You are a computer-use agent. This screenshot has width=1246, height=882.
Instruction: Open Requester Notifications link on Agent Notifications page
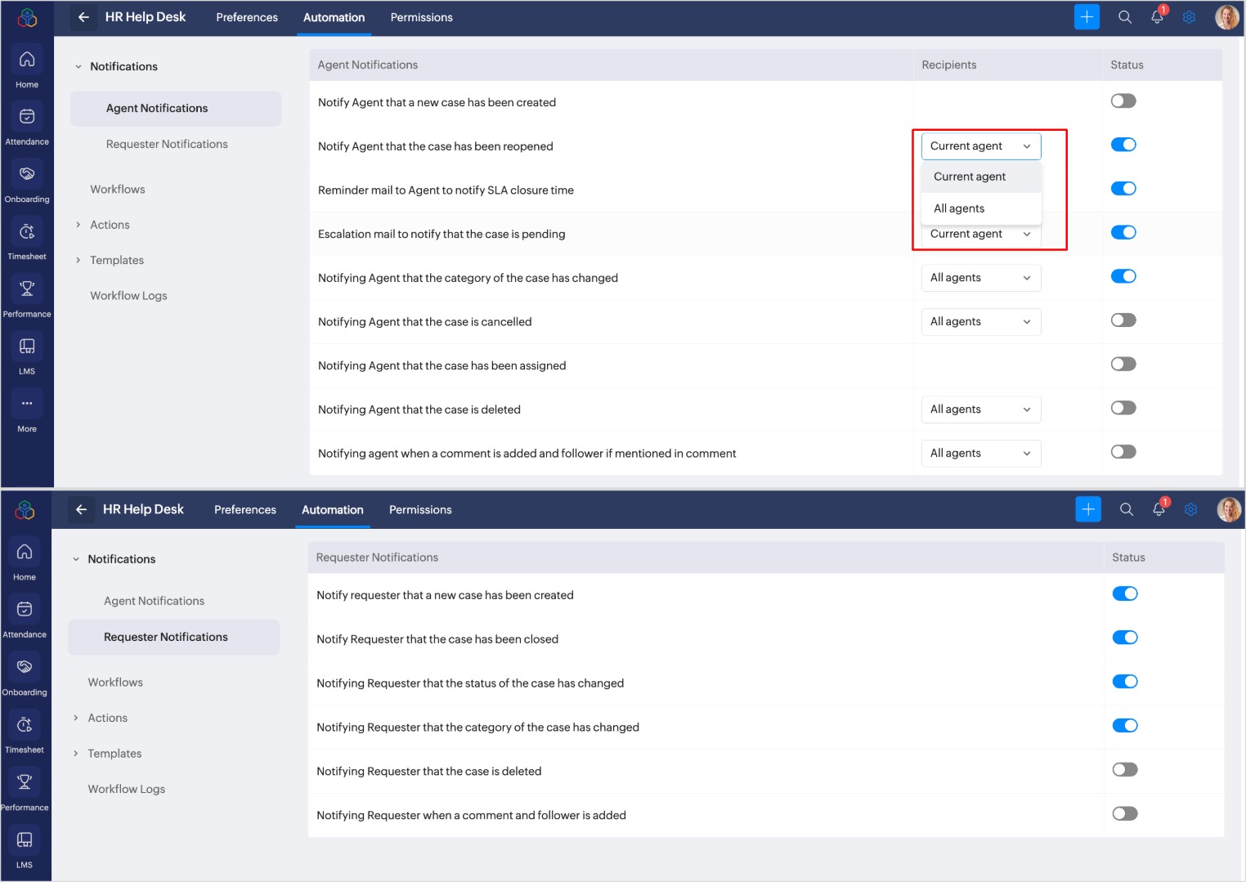167,145
